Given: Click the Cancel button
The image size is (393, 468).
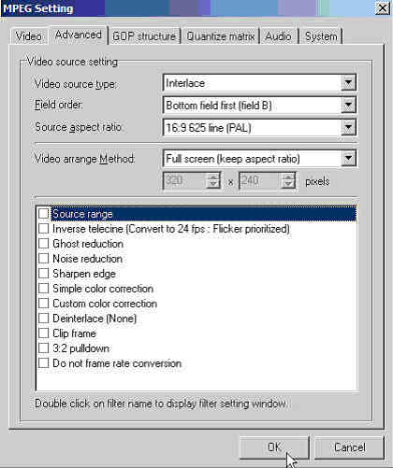Looking at the screenshot, I should tap(349, 447).
